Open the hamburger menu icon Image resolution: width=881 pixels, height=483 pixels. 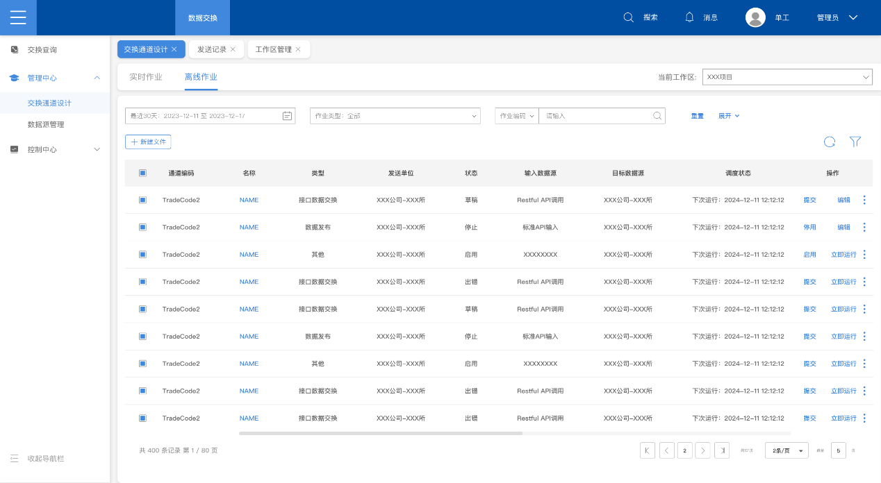coord(18,17)
